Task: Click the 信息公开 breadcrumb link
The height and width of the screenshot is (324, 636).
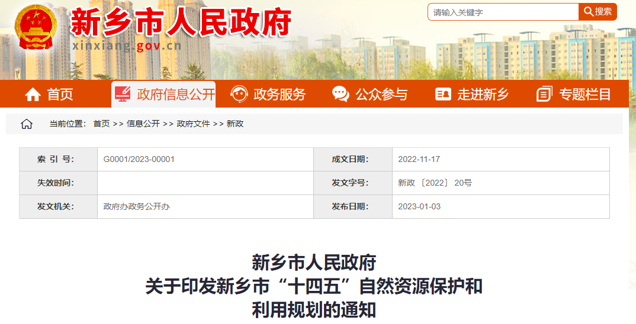Action: coord(143,124)
